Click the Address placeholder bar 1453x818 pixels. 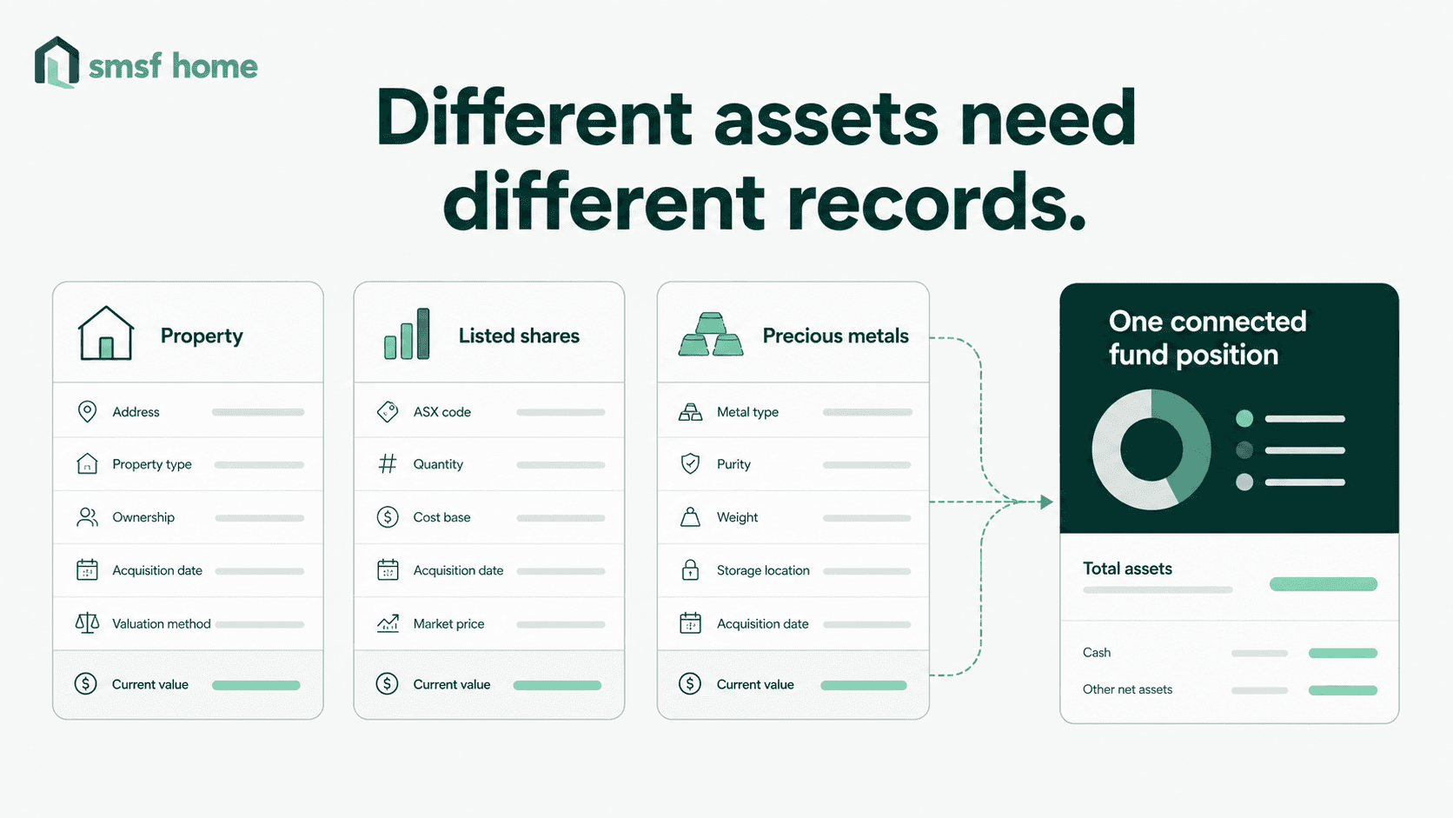coord(258,412)
